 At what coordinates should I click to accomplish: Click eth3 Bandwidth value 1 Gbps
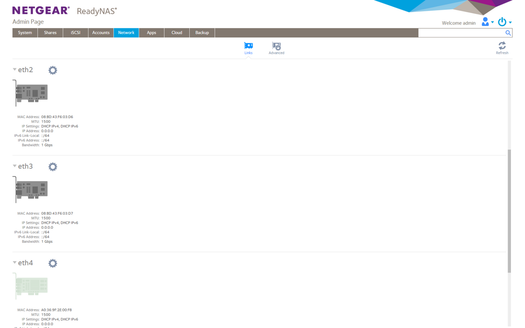(x=47, y=241)
